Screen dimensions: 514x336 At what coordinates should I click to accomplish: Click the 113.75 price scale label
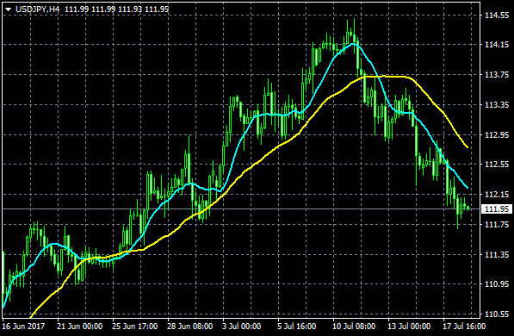pyautogui.click(x=497, y=75)
